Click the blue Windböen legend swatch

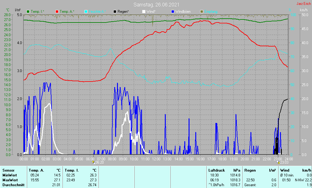point(172,12)
